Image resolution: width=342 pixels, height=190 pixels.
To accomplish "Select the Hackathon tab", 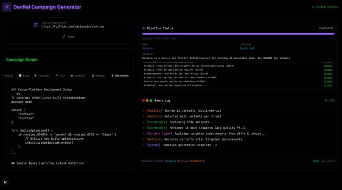I will coord(120,76).
